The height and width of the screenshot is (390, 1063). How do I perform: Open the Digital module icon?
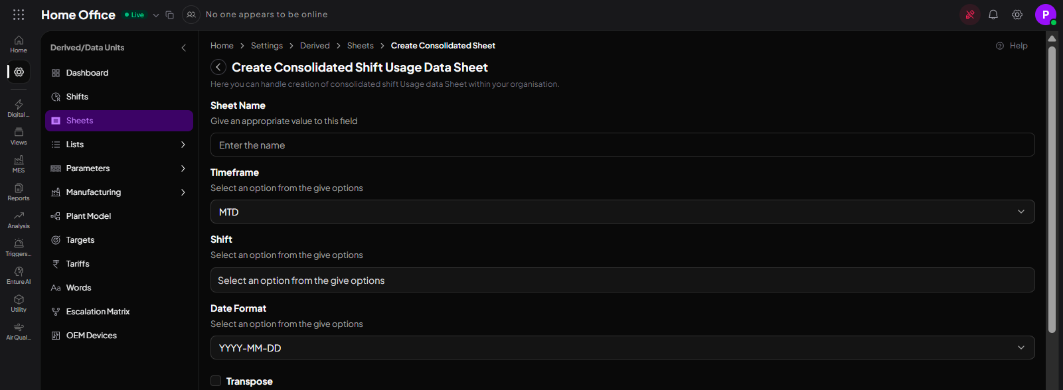(x=19, y=108)
